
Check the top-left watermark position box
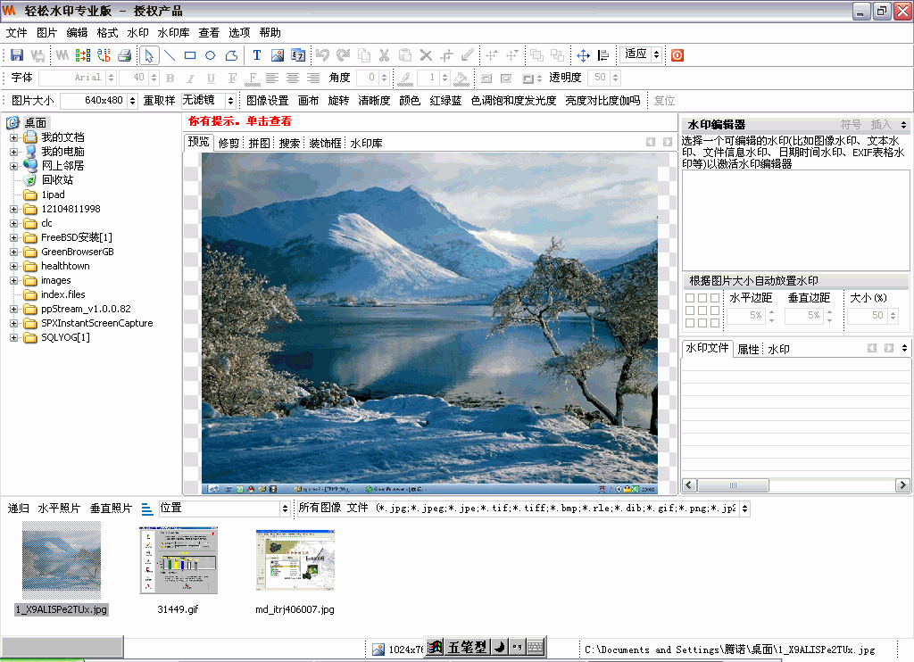pos(690,298)
